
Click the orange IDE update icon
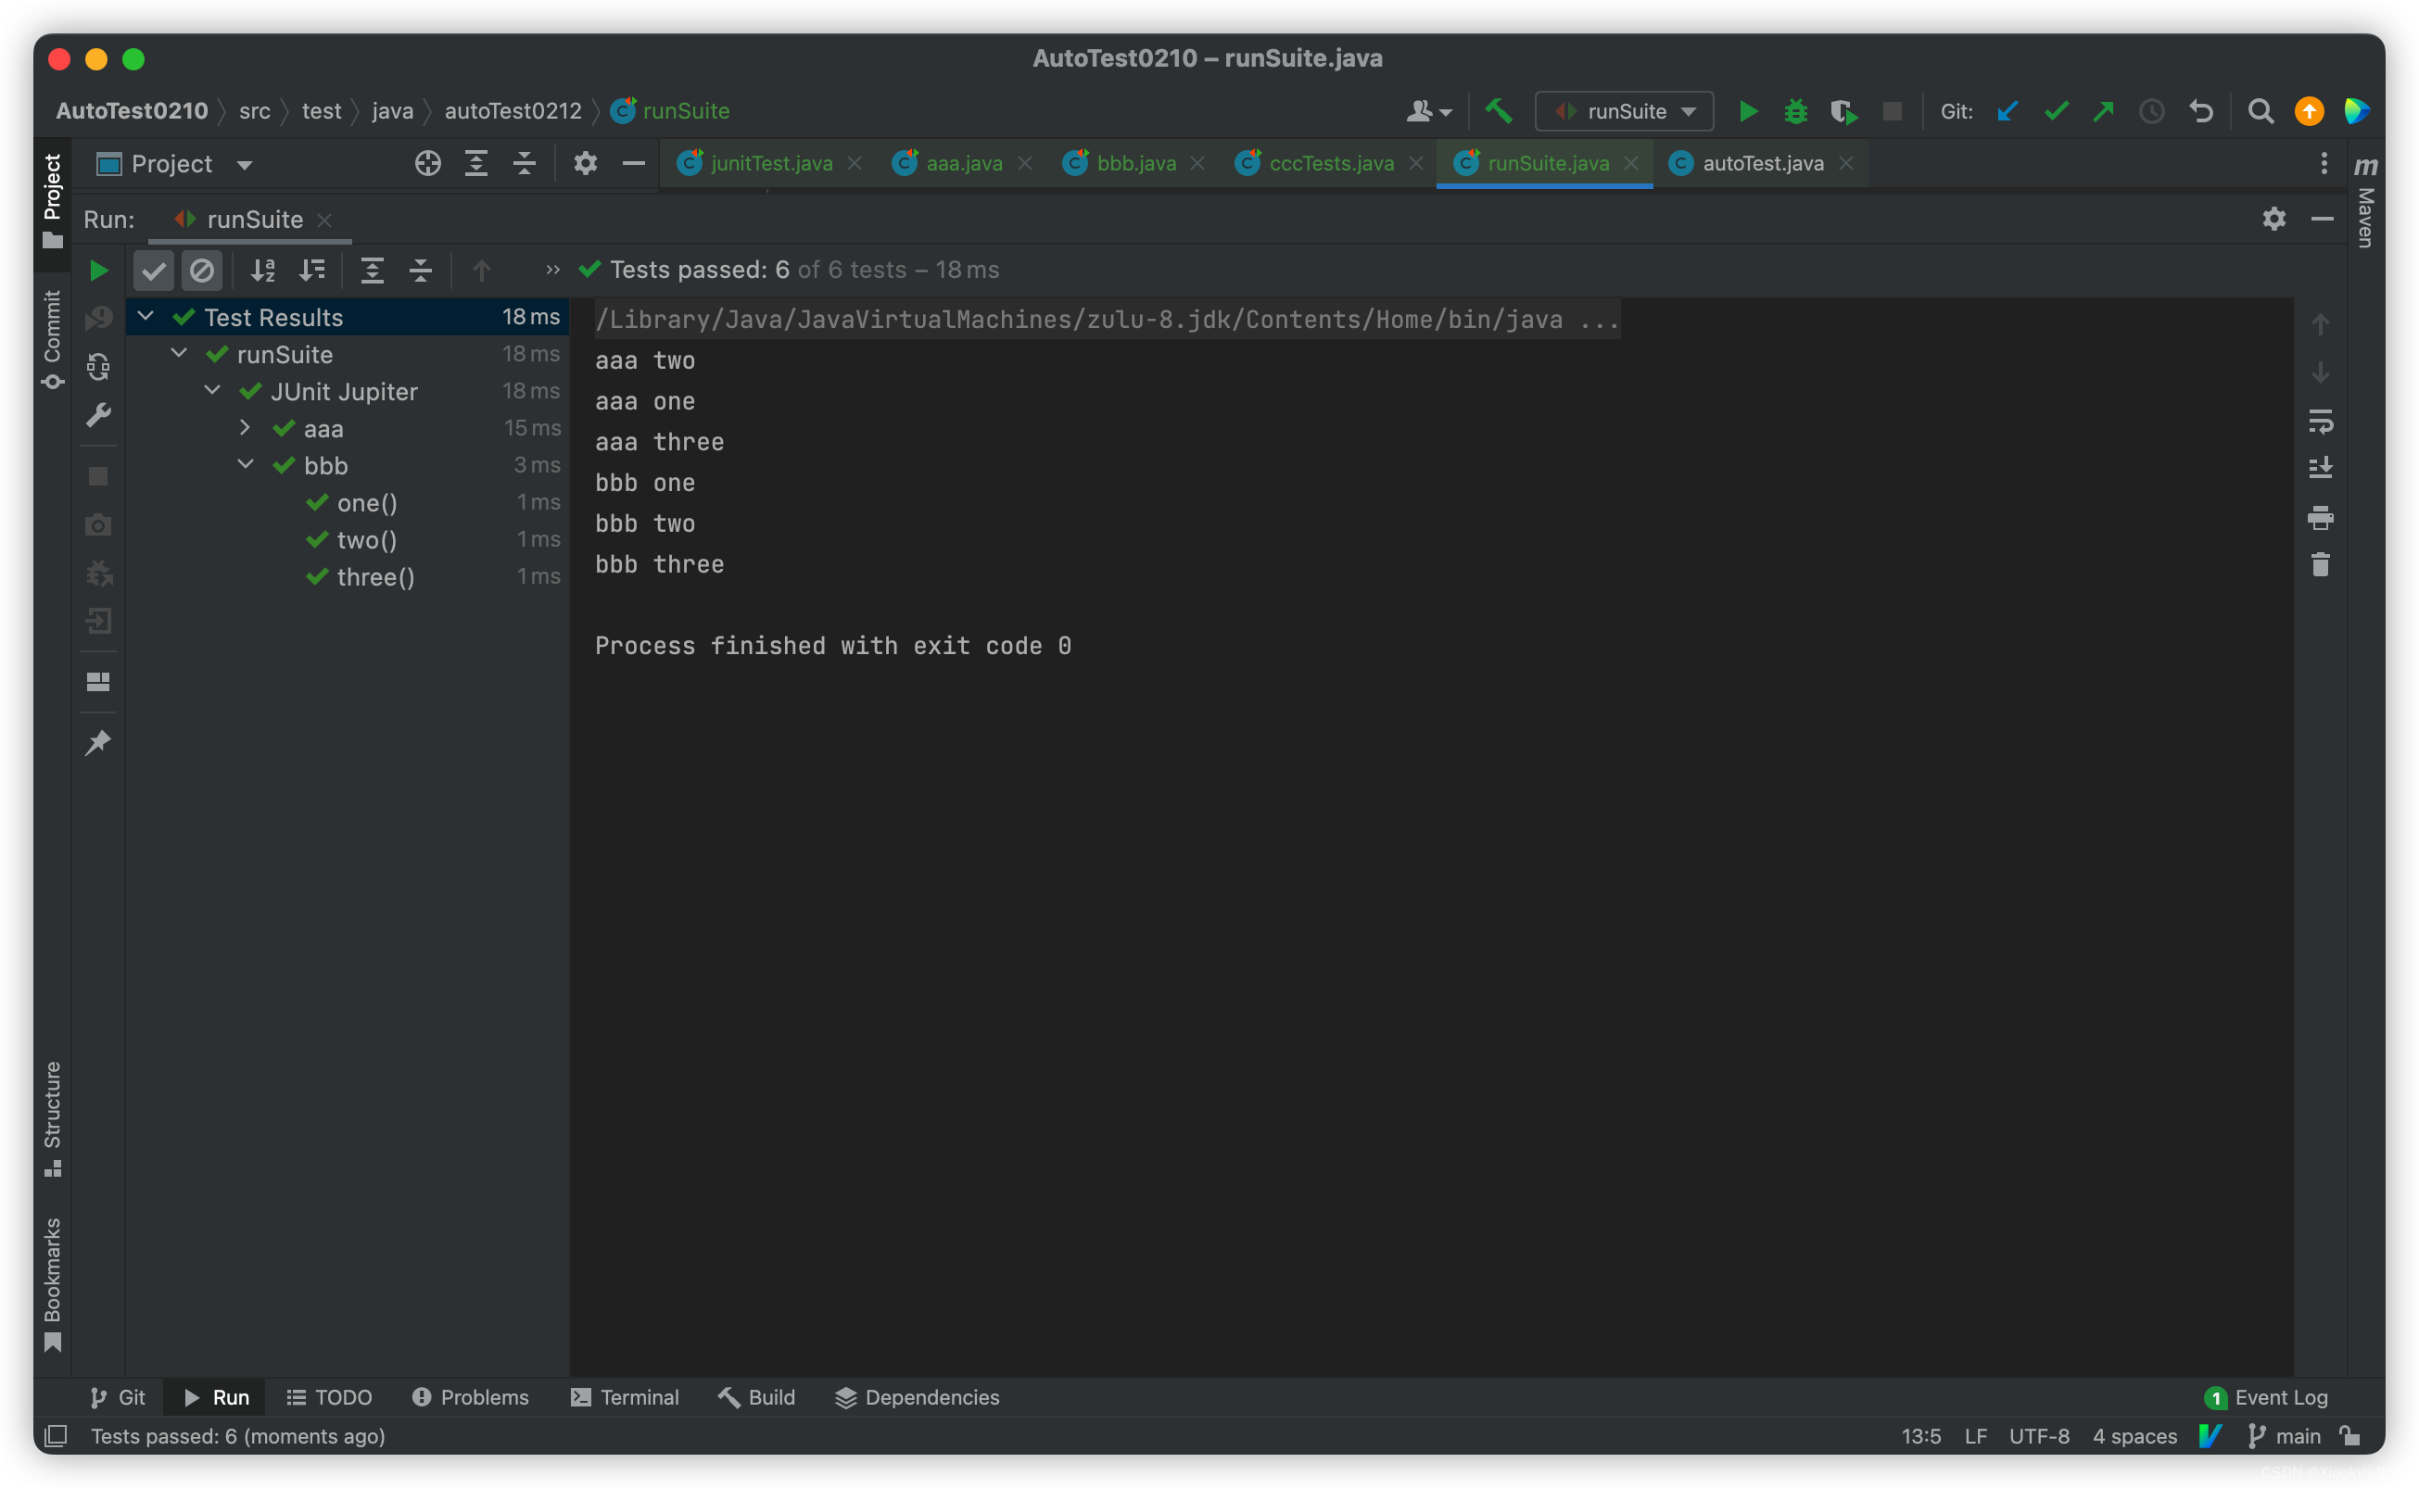[2309, 111]
